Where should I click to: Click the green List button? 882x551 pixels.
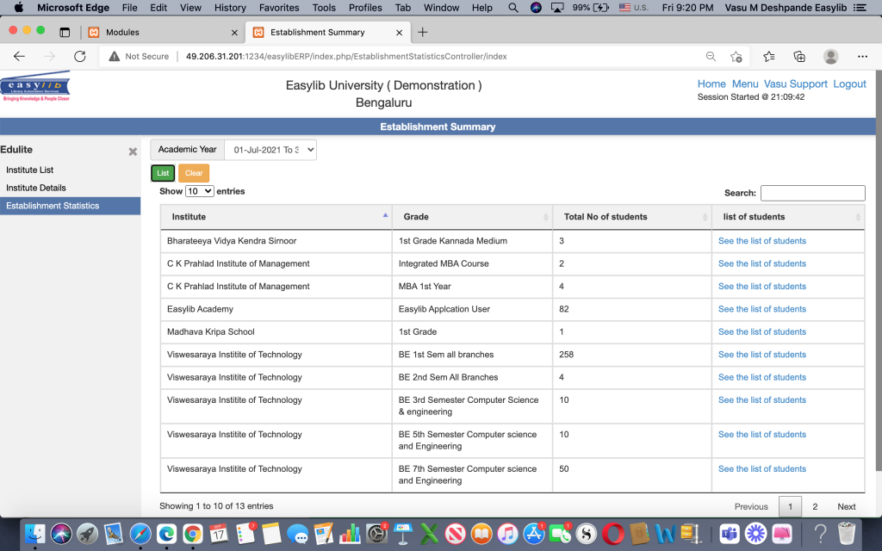(163, 173)
